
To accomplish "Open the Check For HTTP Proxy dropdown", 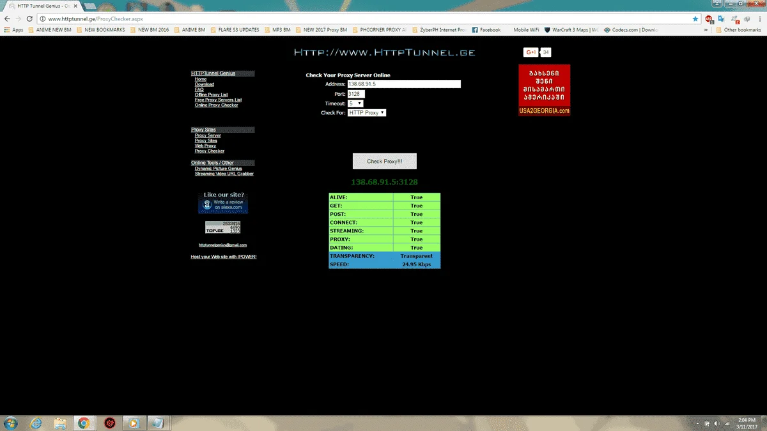I will tap(367, 112).
